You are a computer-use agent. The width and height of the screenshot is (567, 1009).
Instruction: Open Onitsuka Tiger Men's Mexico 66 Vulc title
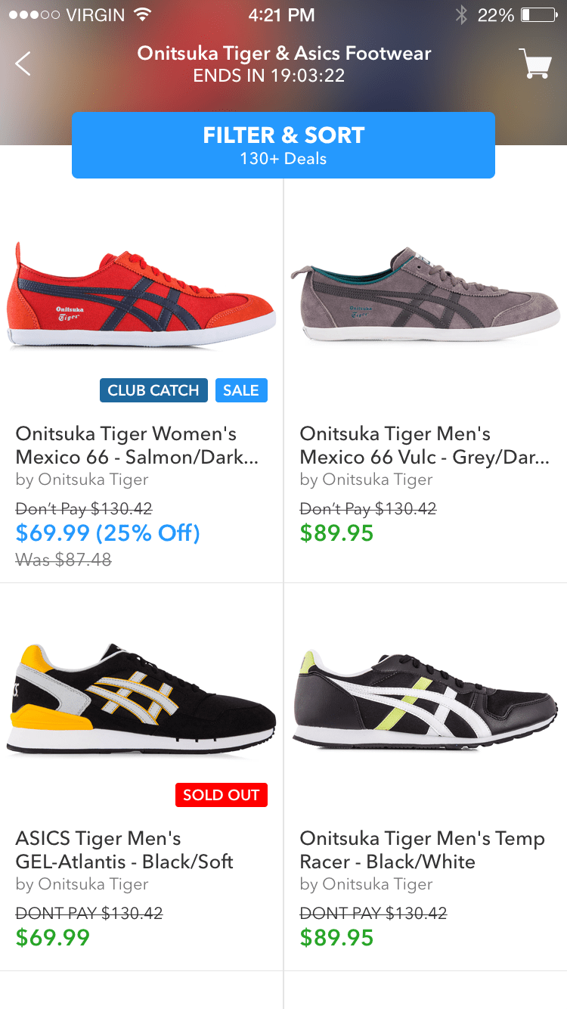coord(425,446)
